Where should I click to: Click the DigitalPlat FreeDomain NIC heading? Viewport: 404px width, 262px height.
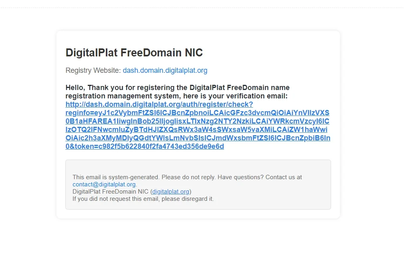coord(134,53)
